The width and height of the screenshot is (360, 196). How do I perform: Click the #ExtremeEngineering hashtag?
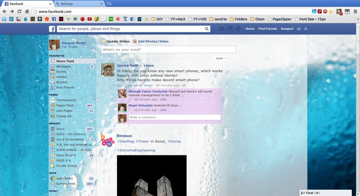(136, 150)
